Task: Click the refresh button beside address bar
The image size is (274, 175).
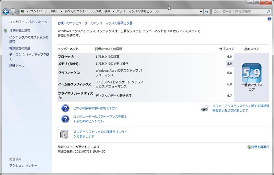Action: click(207, 11)
